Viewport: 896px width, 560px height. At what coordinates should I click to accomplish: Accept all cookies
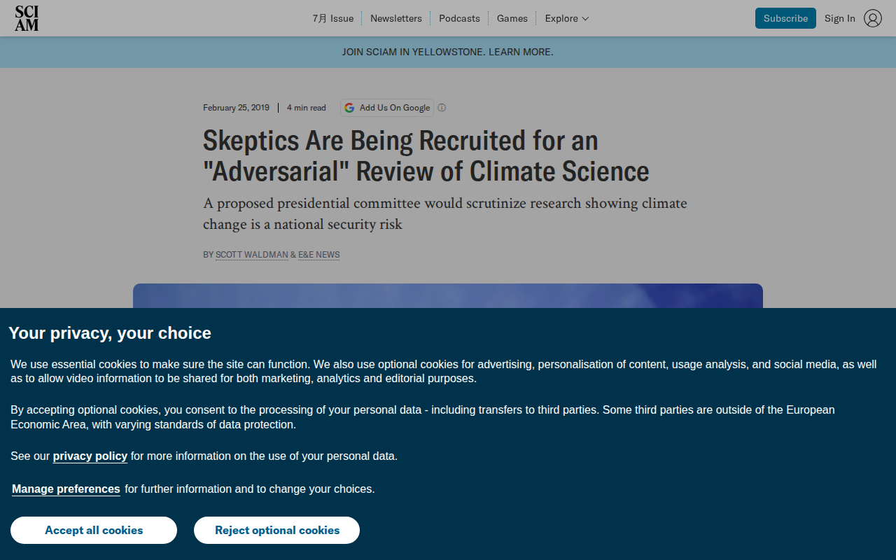[x=94, y=530]
